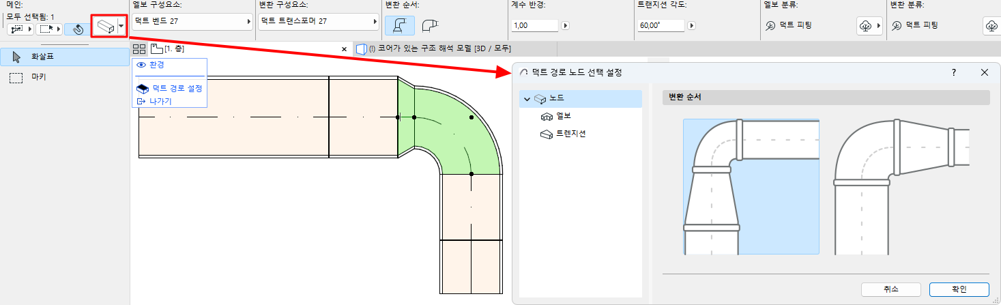
Task: Choose 덕트 경로 설정 menu entry
Action: click(x=177, y=89)
